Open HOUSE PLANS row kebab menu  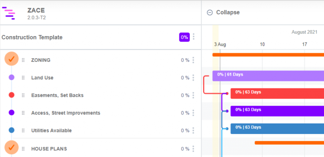(193, 149)
